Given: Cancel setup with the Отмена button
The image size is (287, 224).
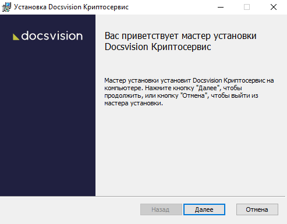Looking at the screenshot, I should (x=257, y=209).
